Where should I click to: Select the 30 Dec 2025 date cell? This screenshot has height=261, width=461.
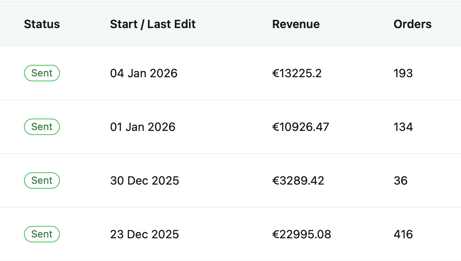(145, 180)
